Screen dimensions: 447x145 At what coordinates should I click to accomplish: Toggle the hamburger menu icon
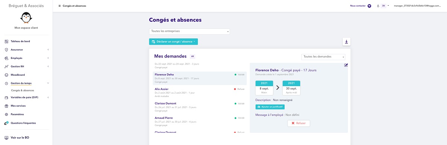pos(60,6)
